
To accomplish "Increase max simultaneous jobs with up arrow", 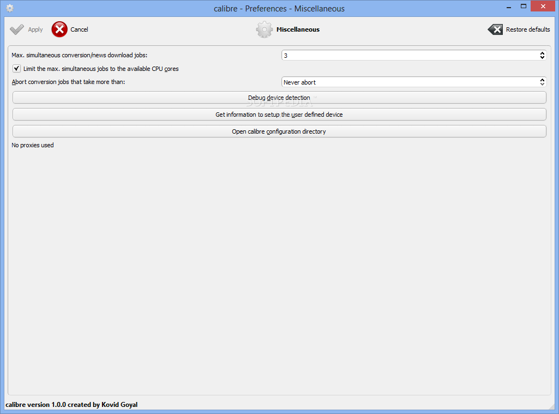I will coord(542,53).
